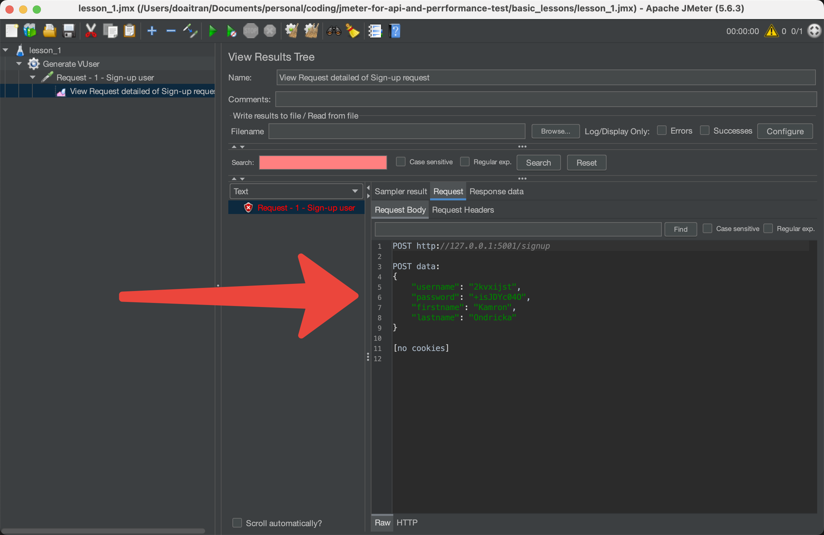Viewport: 824px width, 535px height.
Task: Click the Copy icon
Action: [x=110, y=31]
